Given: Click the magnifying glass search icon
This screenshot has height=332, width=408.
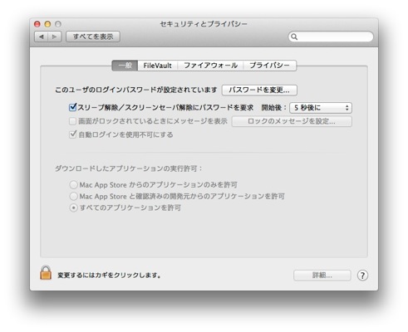Looking at the screenshot, I should (x=294, y=37).
